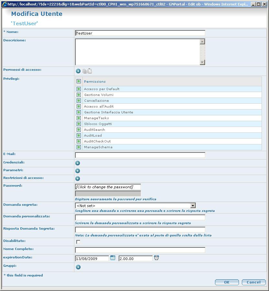Open the expiration time clock picker
The width and height of the screenshot is (269, 291).
pos(156,258)
